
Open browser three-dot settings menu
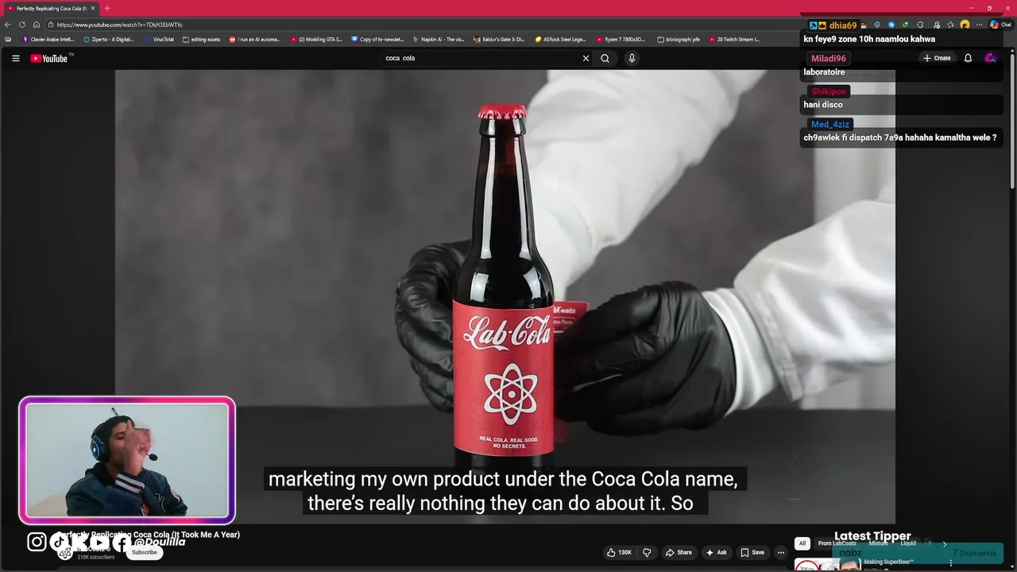click(979, 25)
